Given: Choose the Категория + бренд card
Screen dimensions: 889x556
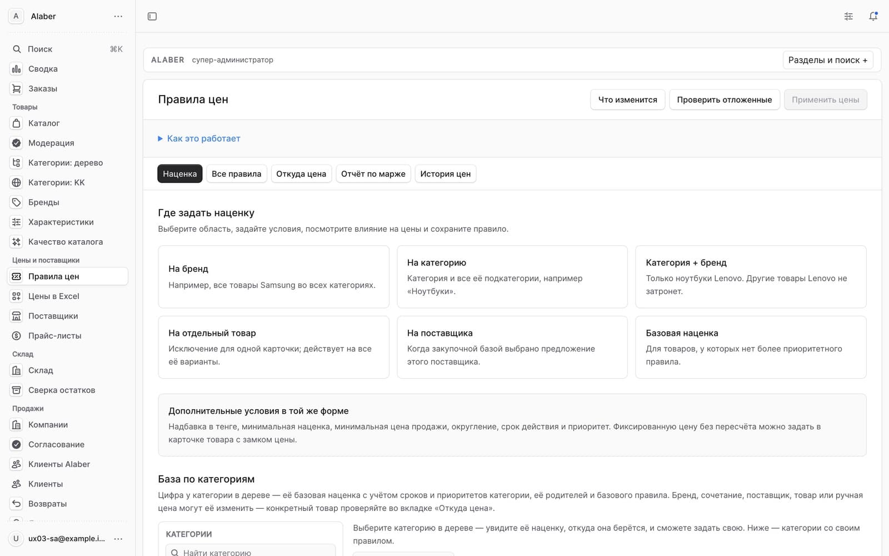Looking at the screenshot, I should (x=751, y=277).
